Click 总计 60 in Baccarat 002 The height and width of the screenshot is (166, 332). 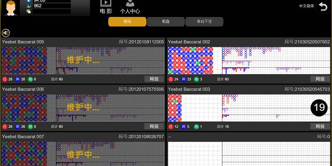click(223, 79)
